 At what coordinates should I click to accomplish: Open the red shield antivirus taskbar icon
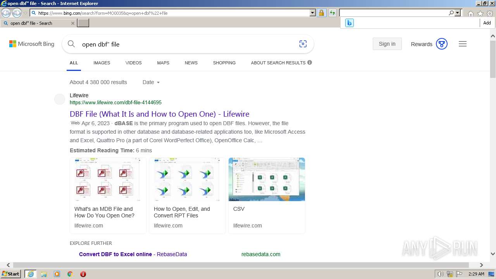point(83,274)
